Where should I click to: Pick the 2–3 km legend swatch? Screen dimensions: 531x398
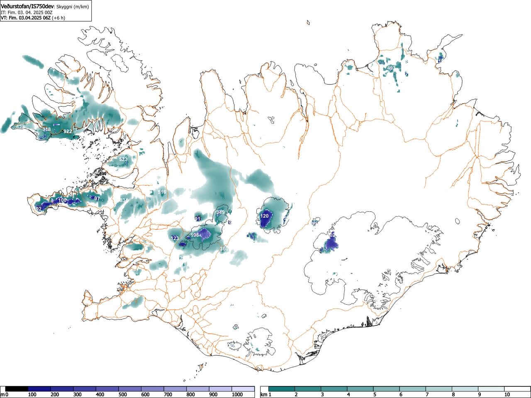pos(308,389)
